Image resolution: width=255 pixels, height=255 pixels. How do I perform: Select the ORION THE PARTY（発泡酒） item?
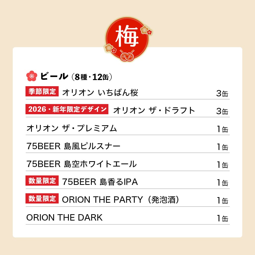pyautogui.click(x=121, y=200)
